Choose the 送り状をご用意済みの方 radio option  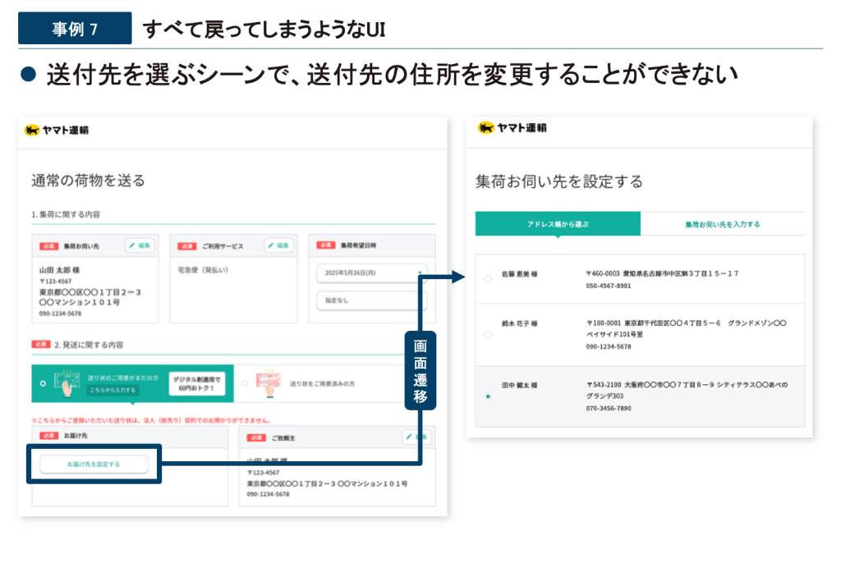[x=245, y=383]
